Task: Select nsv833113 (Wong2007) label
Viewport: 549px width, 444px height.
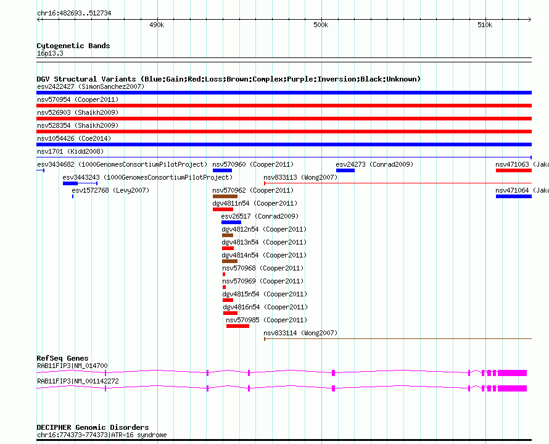Action: coord(300,177)
